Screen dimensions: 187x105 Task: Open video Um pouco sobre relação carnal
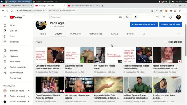pos(105,67)
